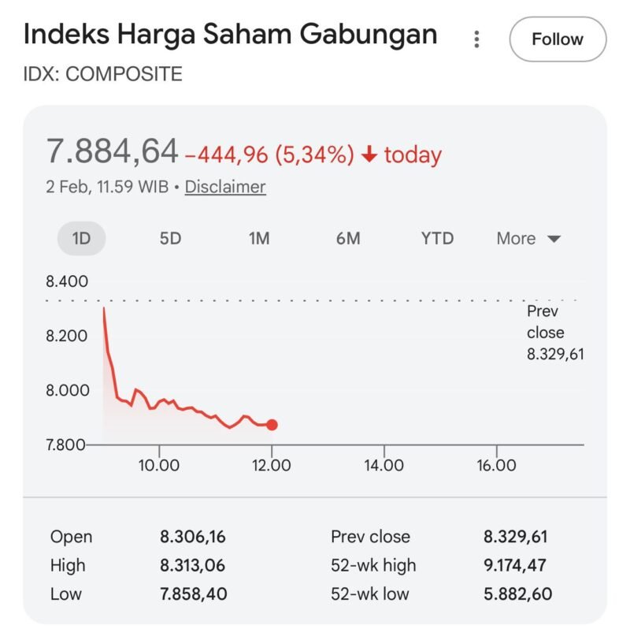Show the 6M chart range
The width and height of the screenshot is (630, 640).
click(x=348, y=238)
